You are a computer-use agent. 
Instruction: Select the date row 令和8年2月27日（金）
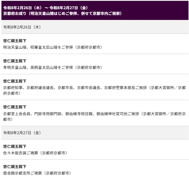tap(95, 133)
